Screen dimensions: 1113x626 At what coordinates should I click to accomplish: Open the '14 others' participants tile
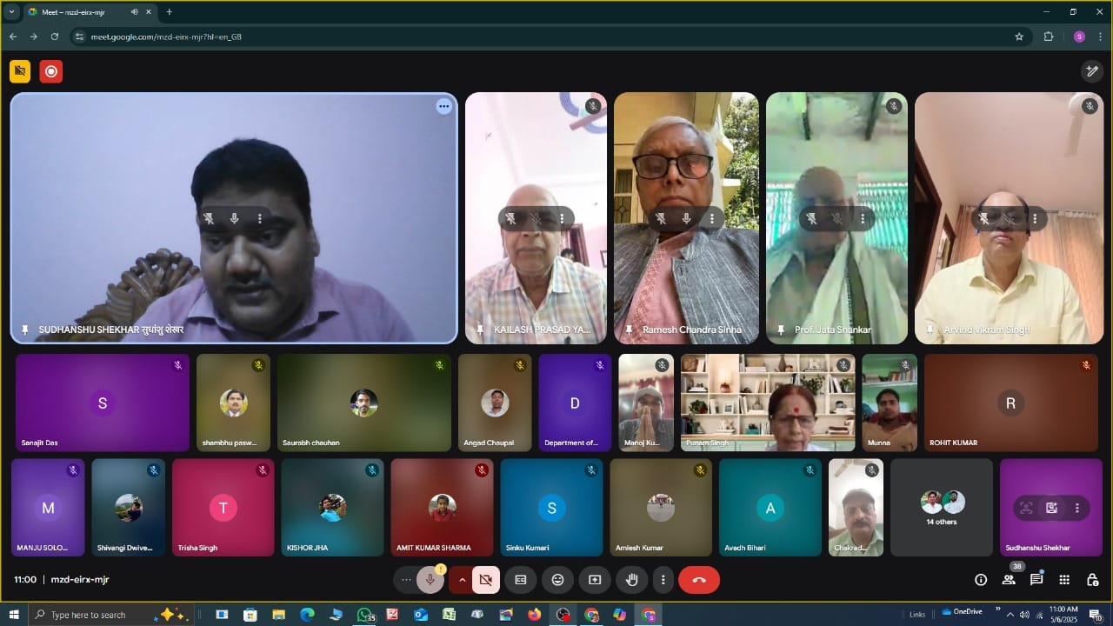(942, 508)
